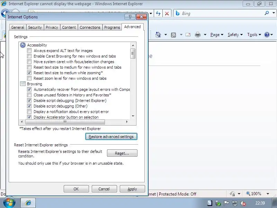Uncheck Display Accelerator button on selection
Viewport: 277px width, 208px height.
(29, 117)
